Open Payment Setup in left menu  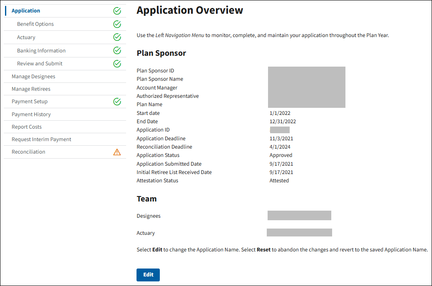coord(30,102)
